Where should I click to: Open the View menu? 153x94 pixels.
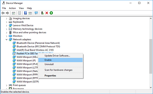coord(21,8)
